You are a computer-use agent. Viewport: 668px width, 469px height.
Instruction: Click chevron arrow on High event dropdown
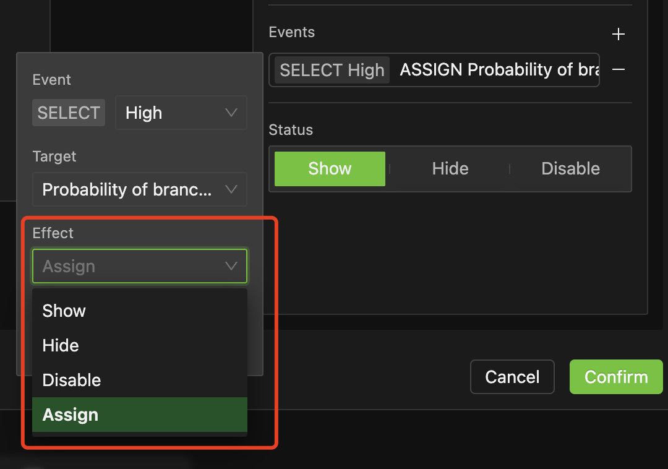pos(231,113)
